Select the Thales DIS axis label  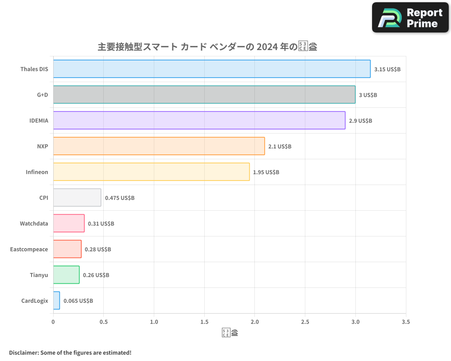coord(34,69)
